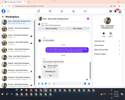125x100 pixels.
Task: Open Rogelio conversation in the list
Action: click(x=17, y=64)
